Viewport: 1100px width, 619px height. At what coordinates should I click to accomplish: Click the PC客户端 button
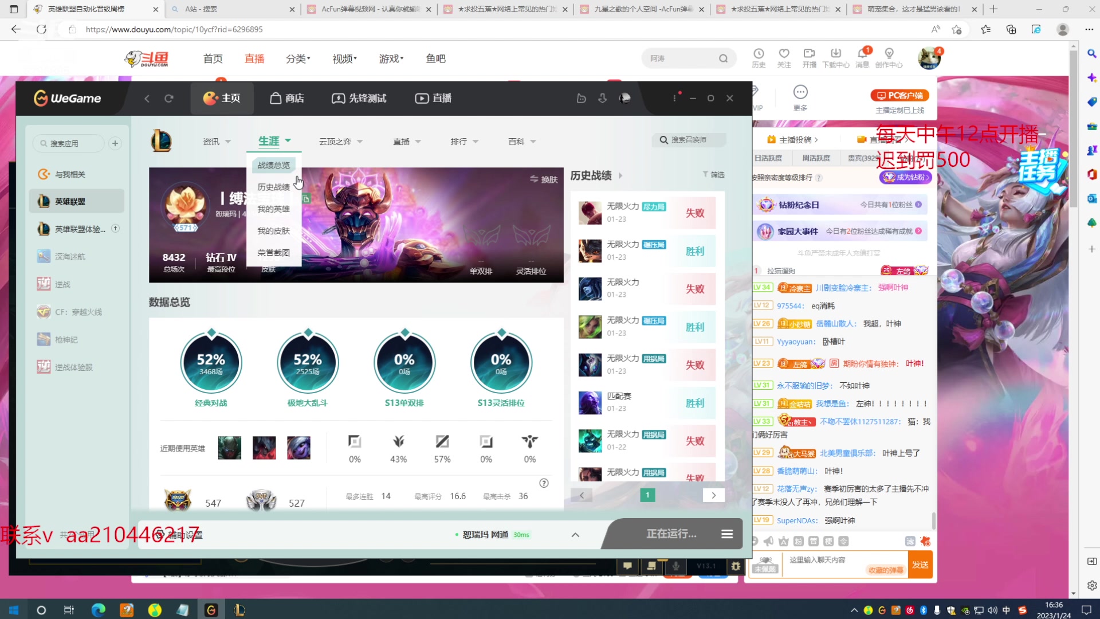coord(899,96)
